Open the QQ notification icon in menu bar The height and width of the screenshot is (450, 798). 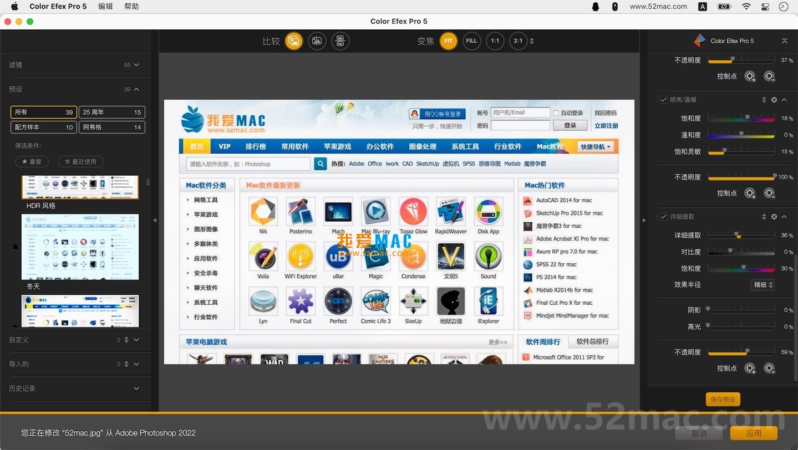pyautogui.click(x=596, y=7)
